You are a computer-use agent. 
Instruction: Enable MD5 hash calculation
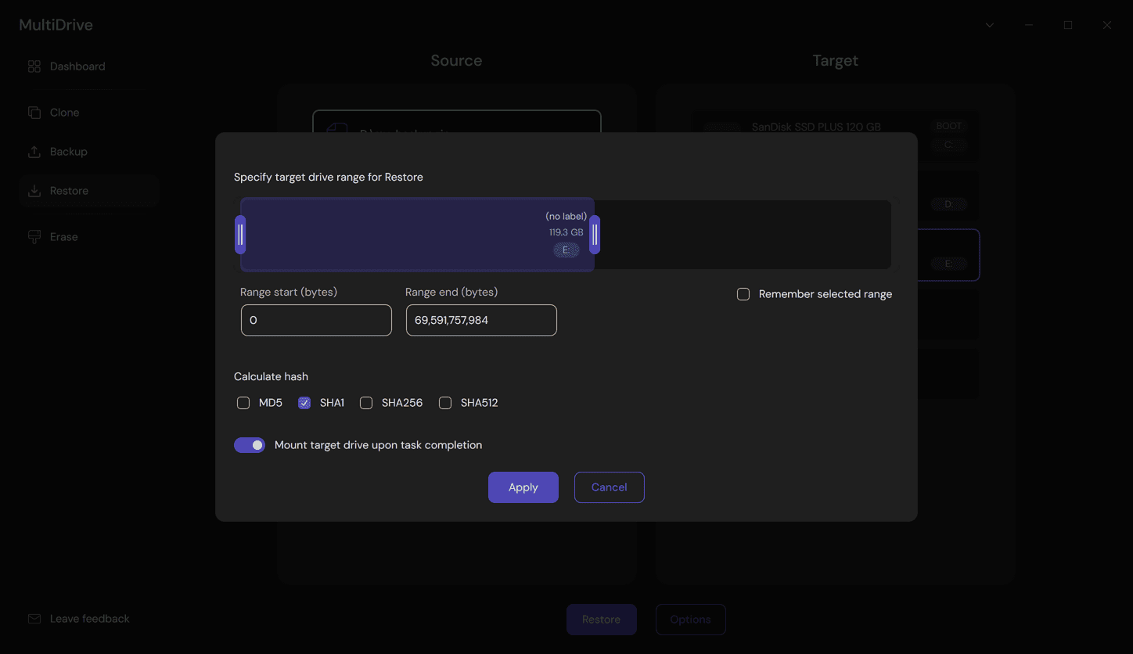243,402
